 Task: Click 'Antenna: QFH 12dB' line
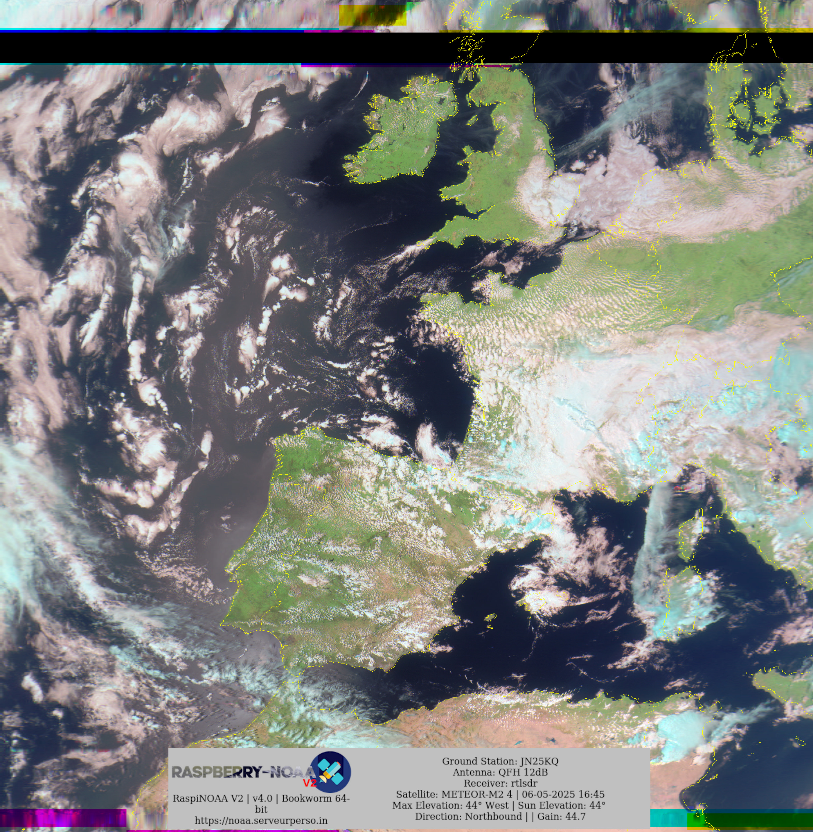pos(500,772)
